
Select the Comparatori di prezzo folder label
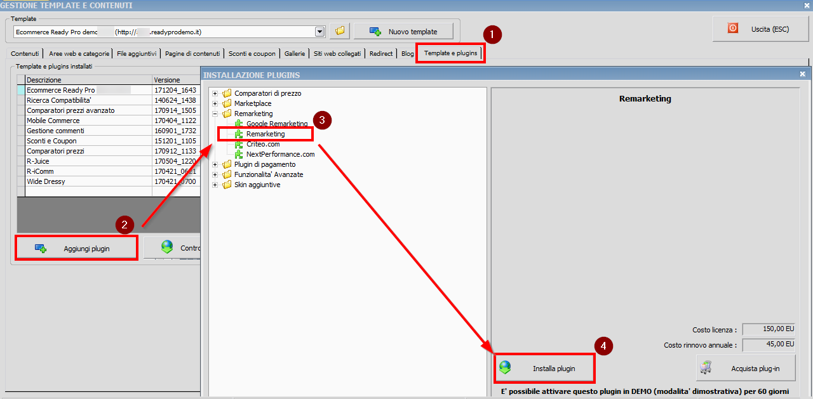267,93
